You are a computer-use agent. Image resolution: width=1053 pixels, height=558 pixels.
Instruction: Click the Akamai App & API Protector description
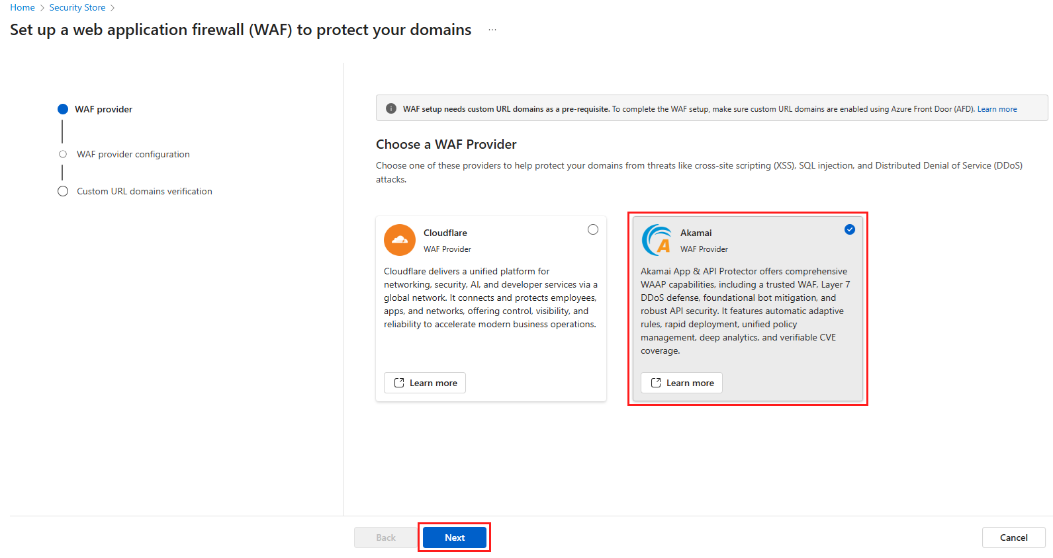[x=745, y=311]
